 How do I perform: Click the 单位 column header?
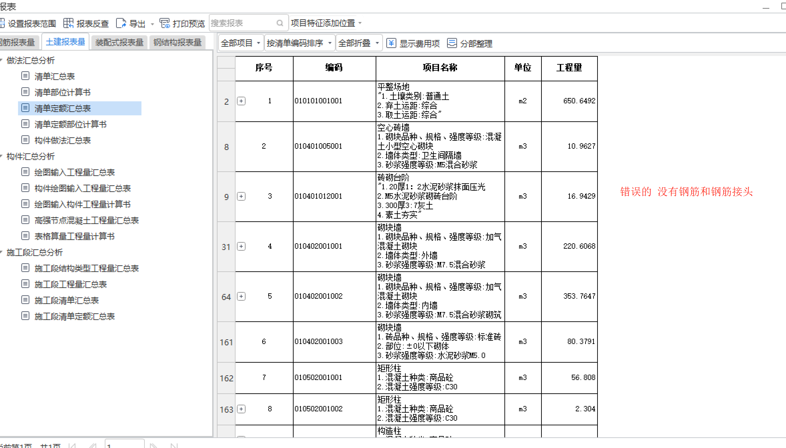[523, 68]
